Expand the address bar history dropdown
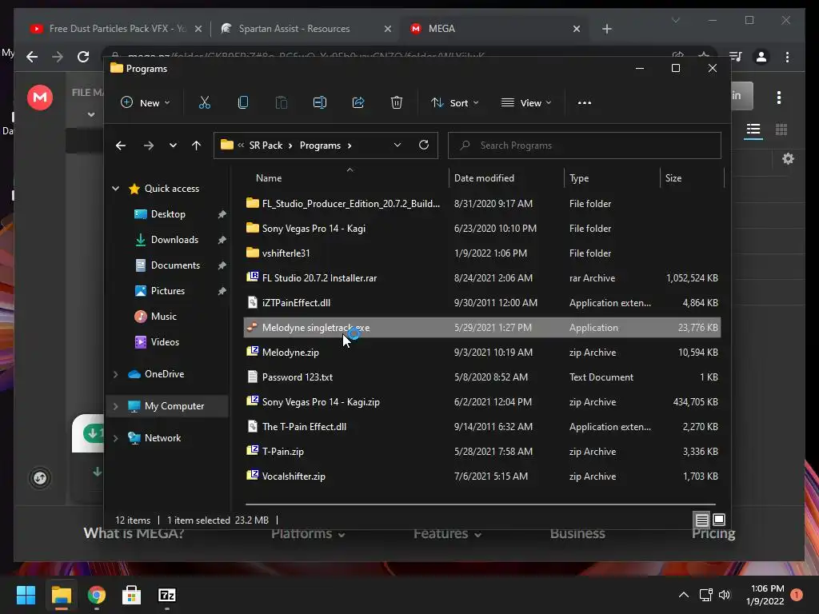Image resolution: width=819 pixels, height=614 pixels. tap(398, 146)
